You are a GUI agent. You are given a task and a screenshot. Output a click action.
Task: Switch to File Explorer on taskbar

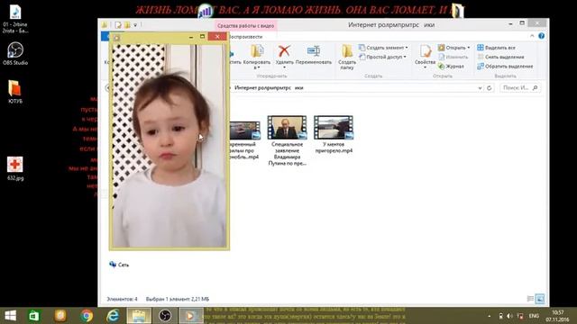[139, 316]
